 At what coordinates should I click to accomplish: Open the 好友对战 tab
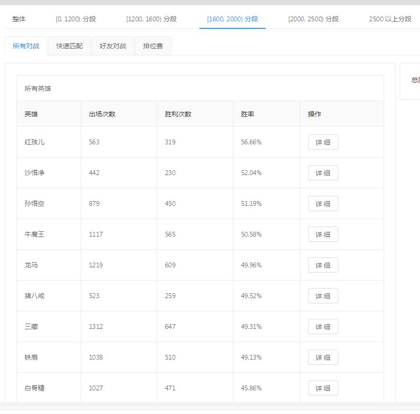[113, 46]
